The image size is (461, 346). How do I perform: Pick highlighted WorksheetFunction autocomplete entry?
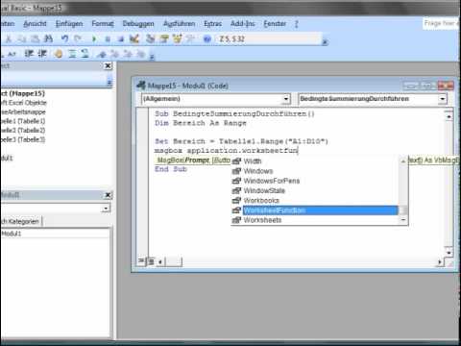320,210
